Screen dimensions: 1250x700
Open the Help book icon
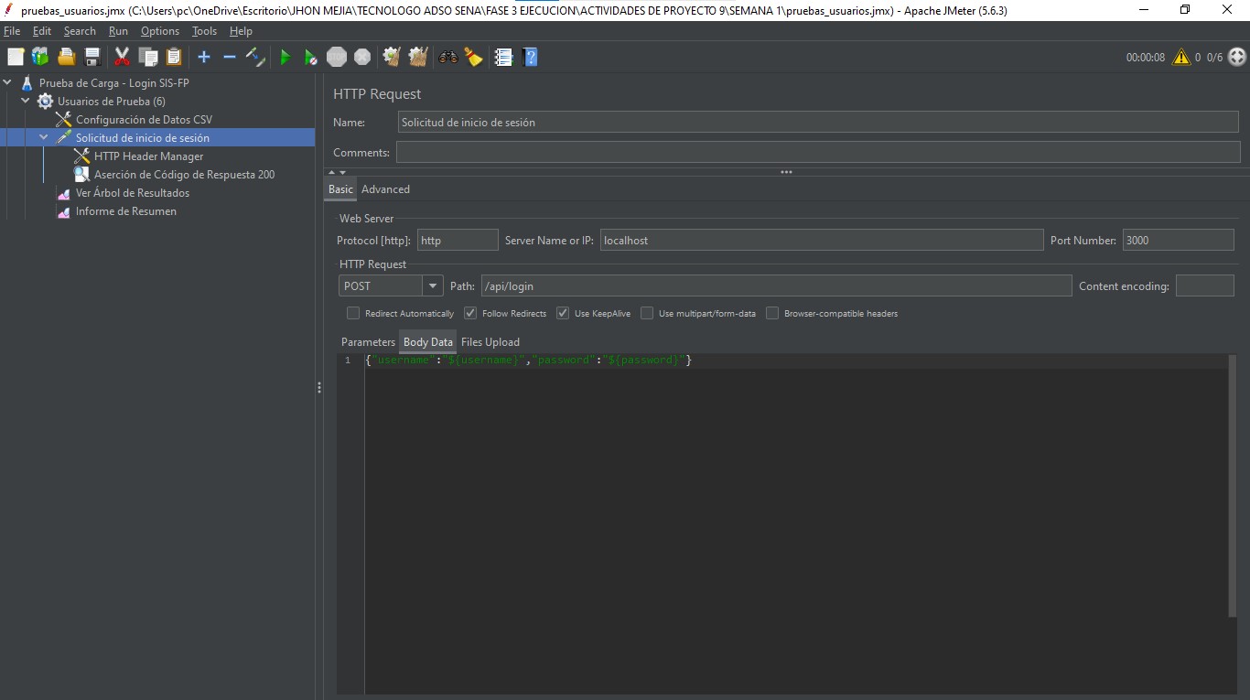(529, 57)
